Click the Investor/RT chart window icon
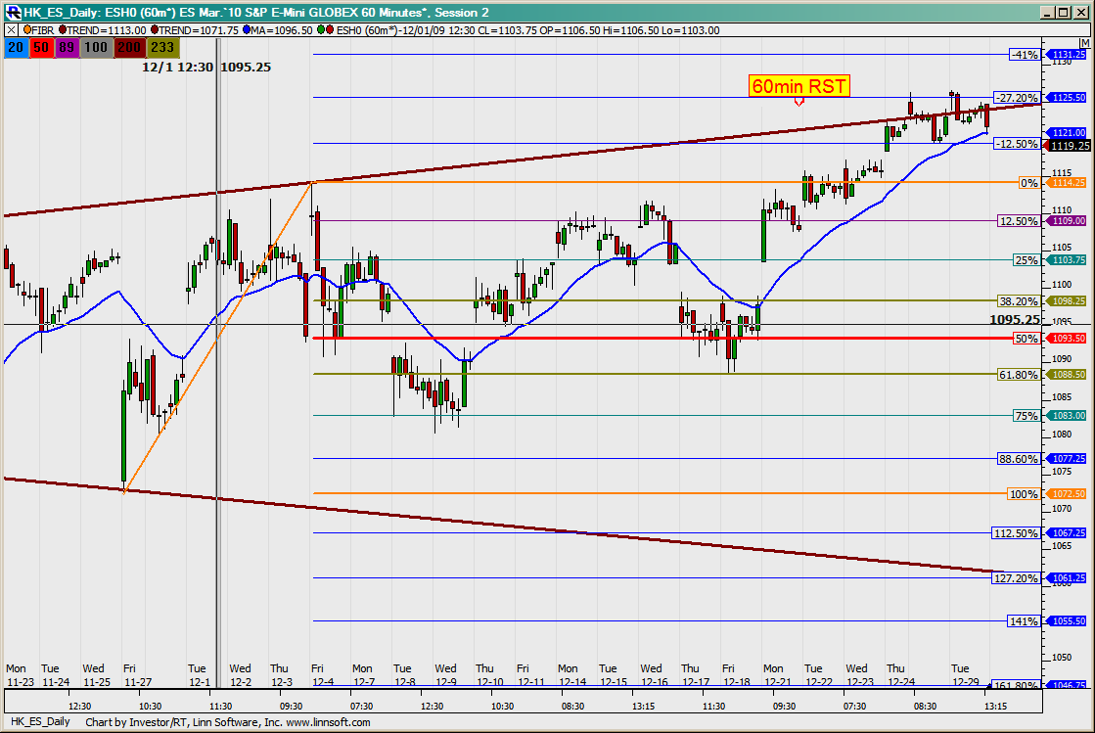The image size is (1095, 733). (11, 12)
